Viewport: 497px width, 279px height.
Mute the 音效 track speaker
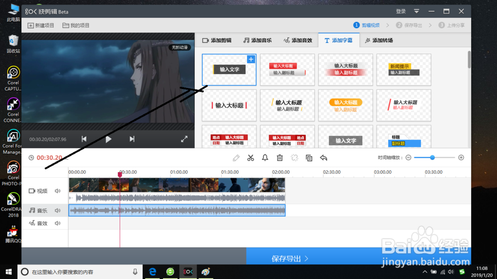57,223
